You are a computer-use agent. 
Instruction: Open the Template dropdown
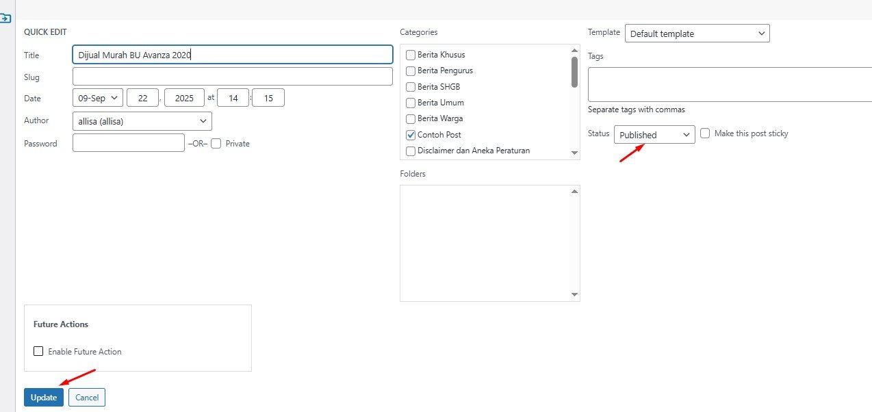(x=697, y=34)
